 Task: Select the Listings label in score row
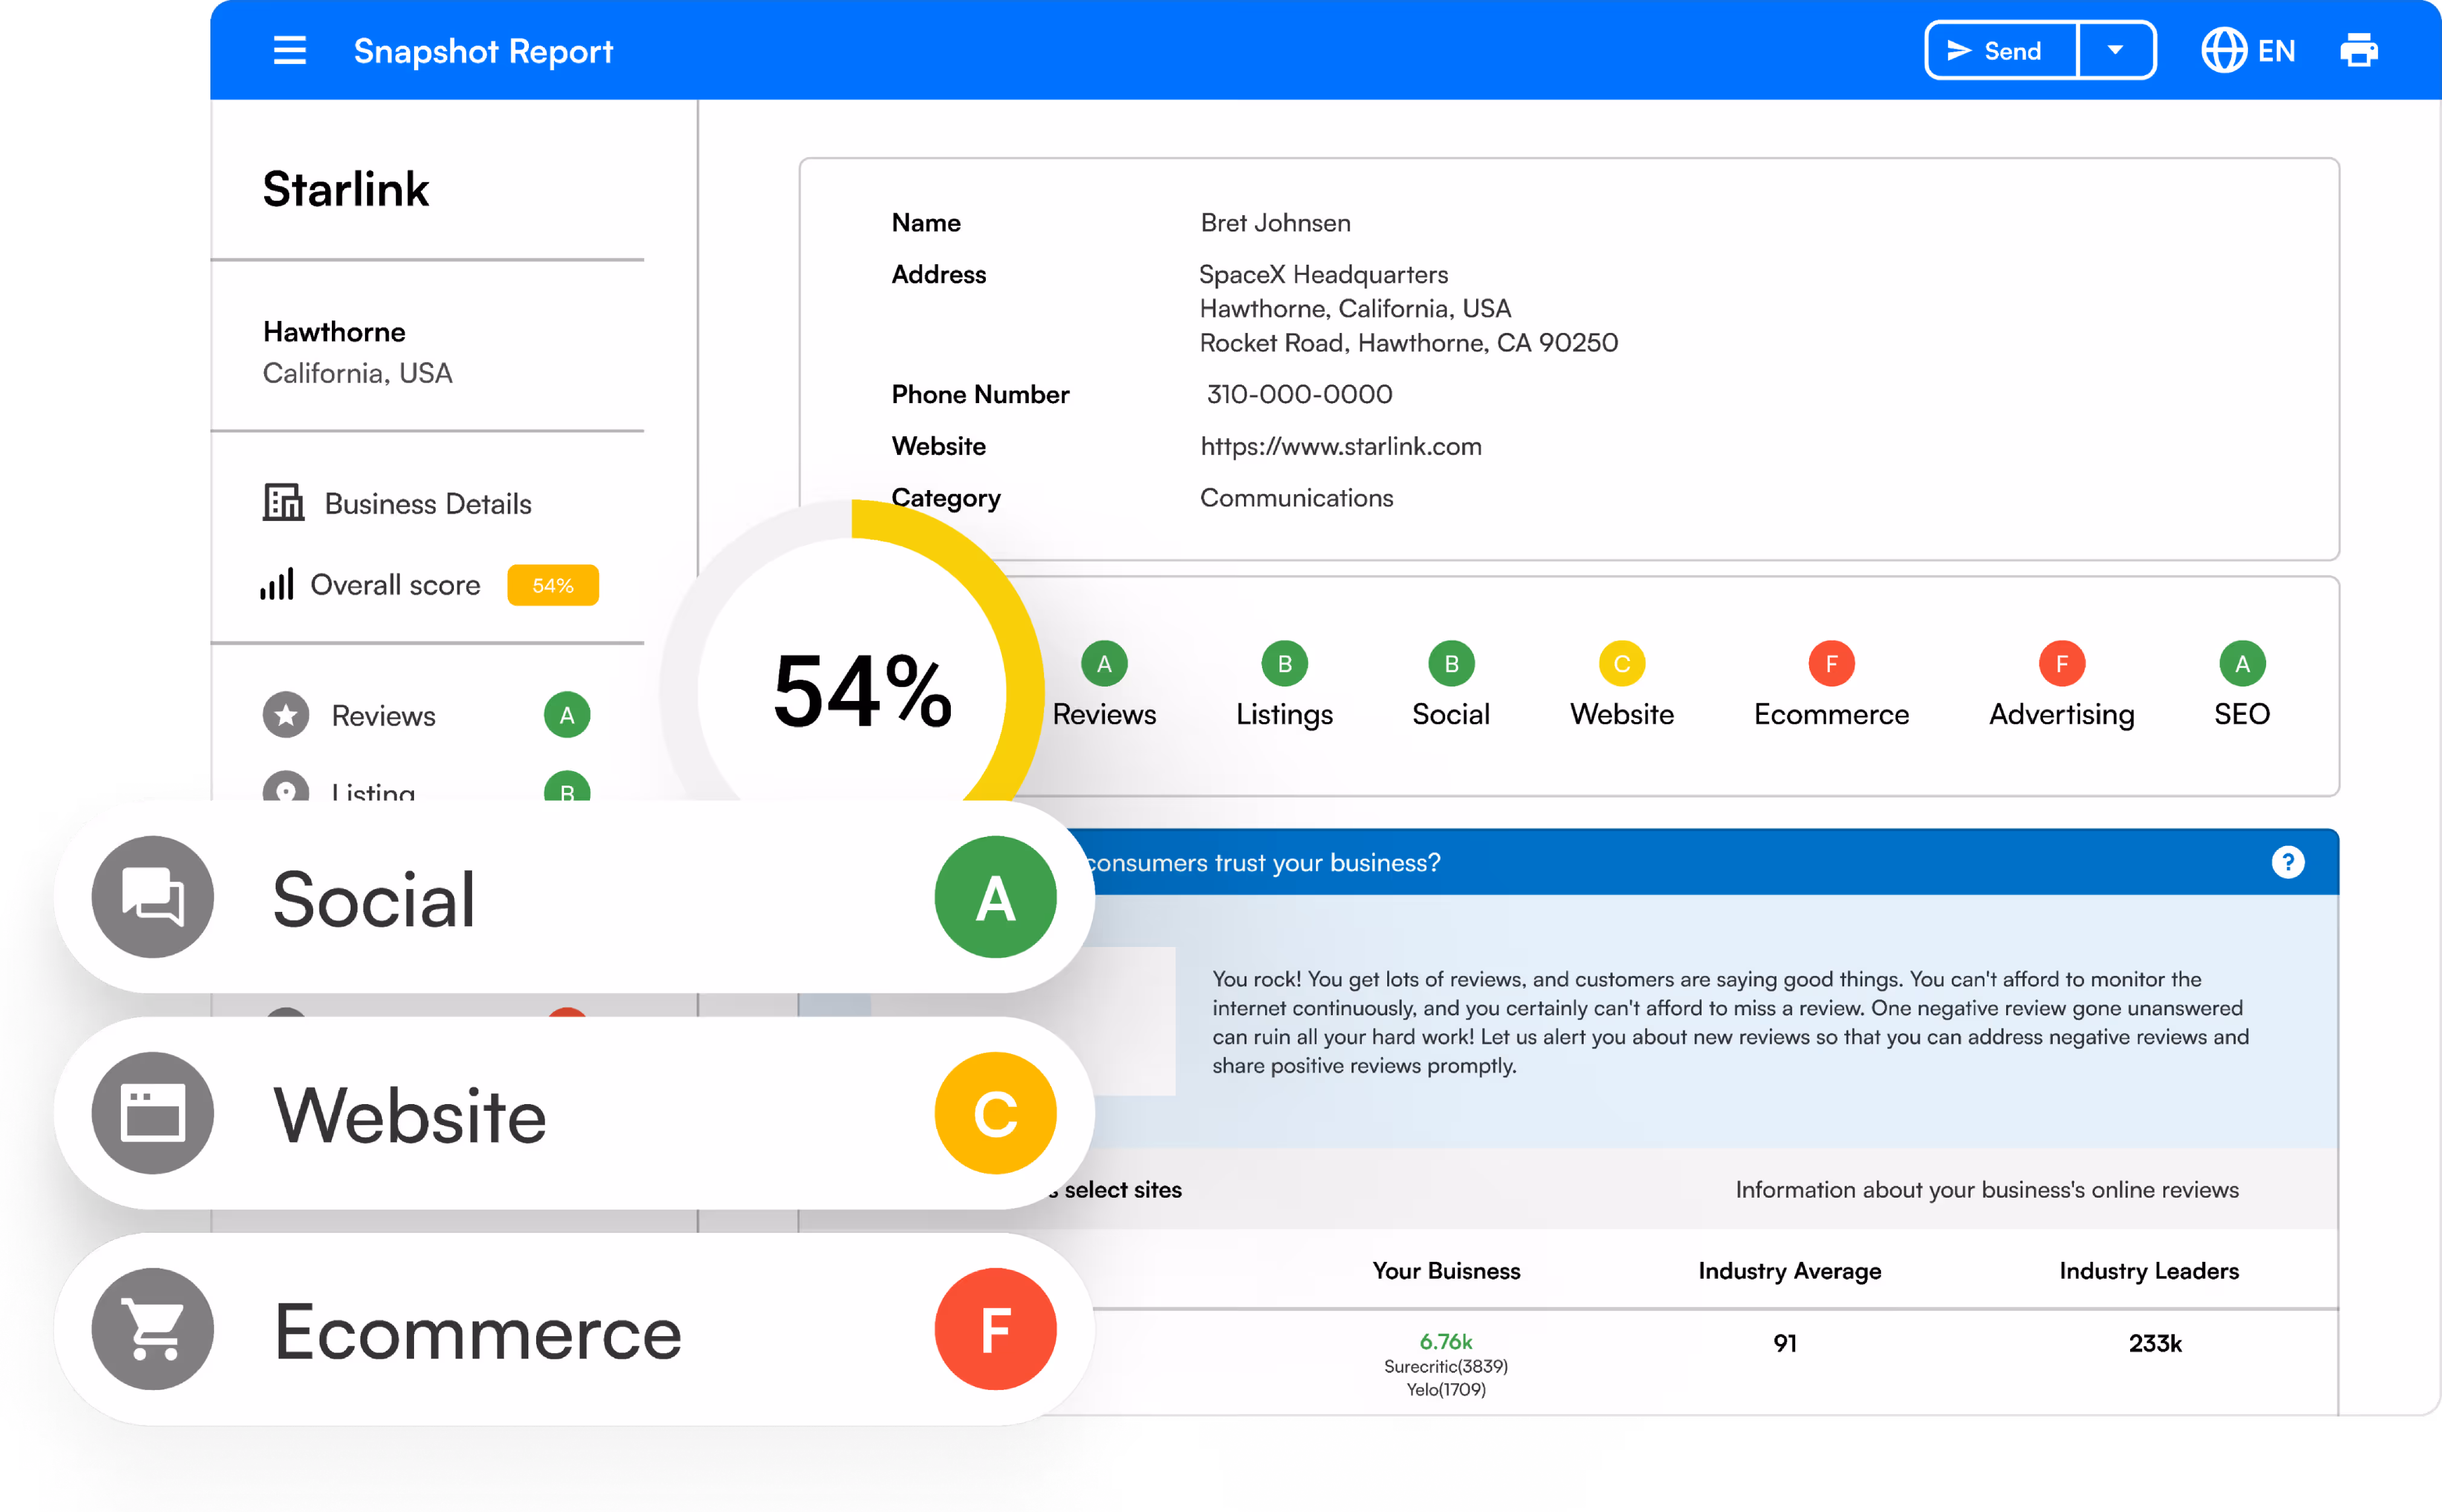1285,715
